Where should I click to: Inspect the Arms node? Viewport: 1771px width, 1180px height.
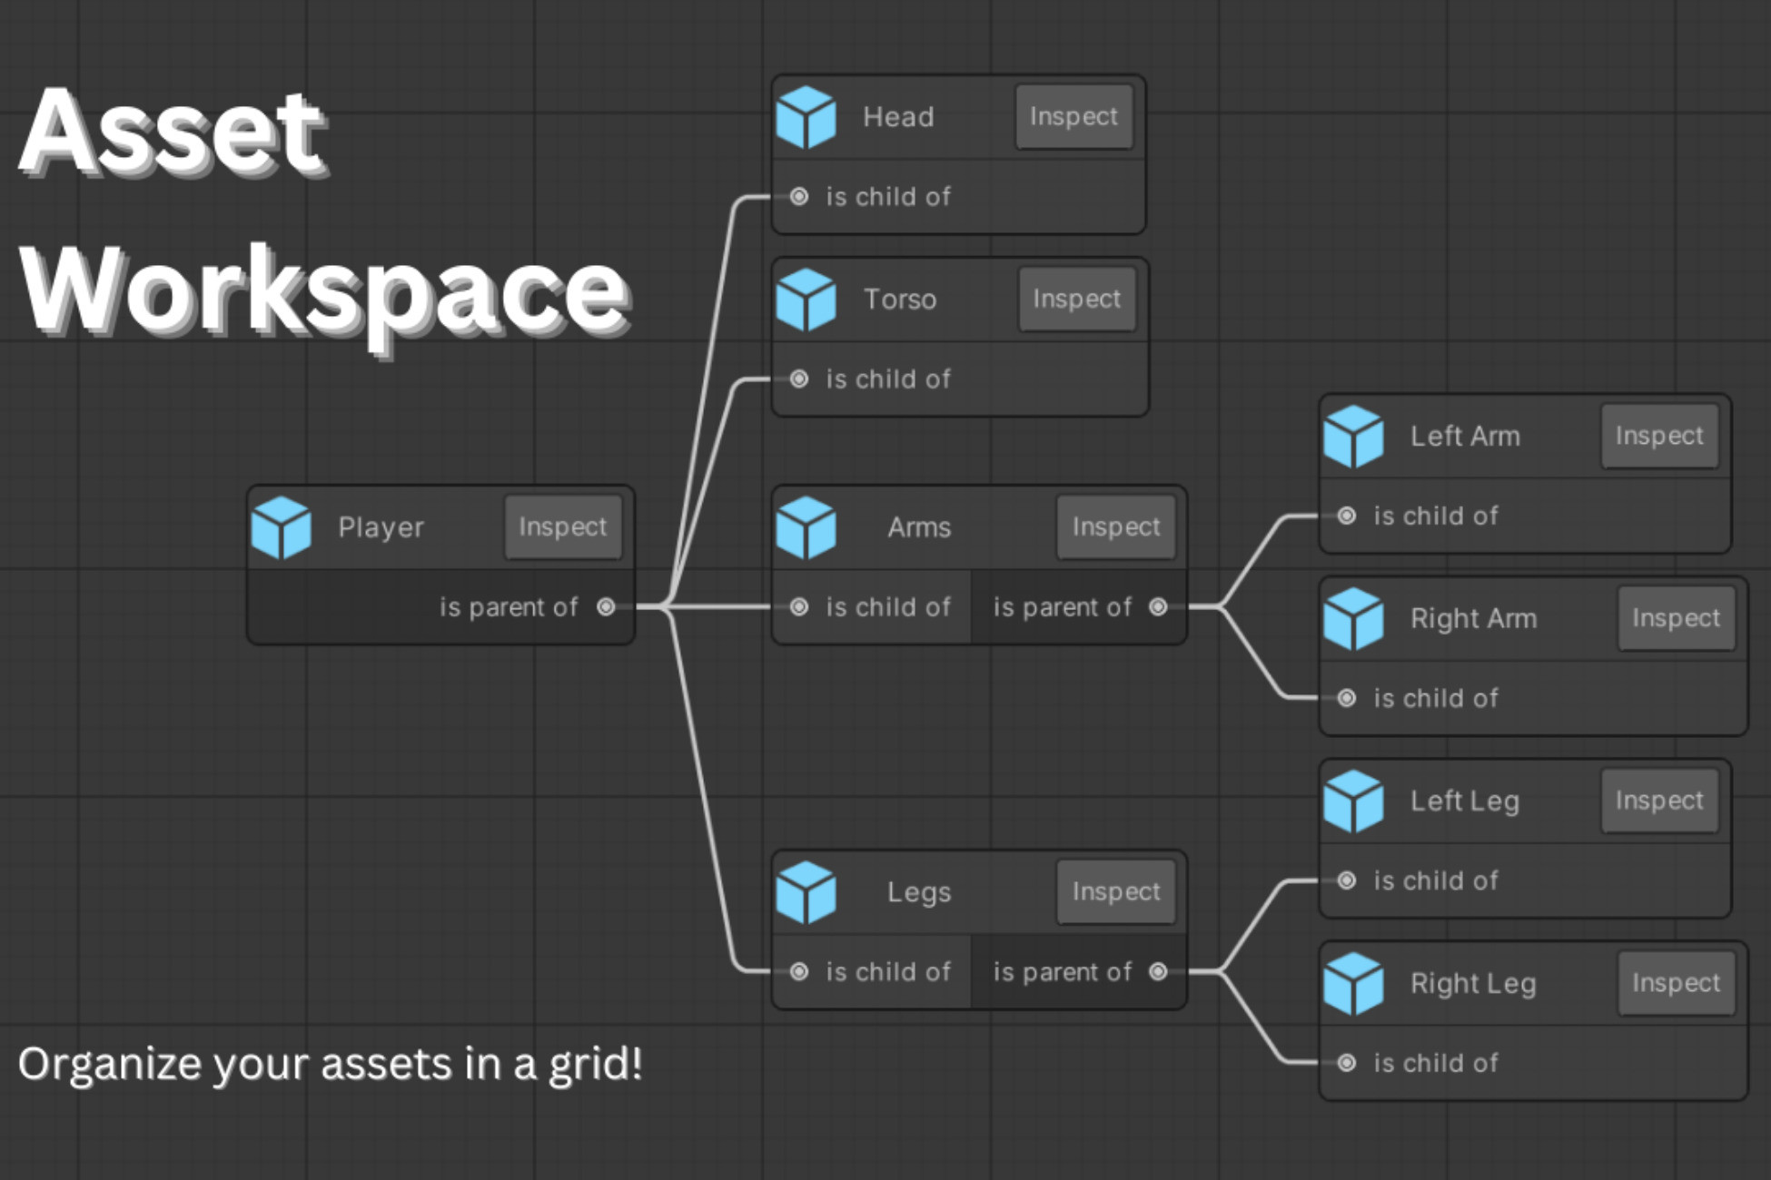click(x=1116, y=526)
